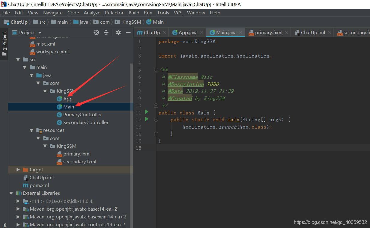Open the Navigate menu
The width and height of the screenshot is (370, 228).
(53, 13)
